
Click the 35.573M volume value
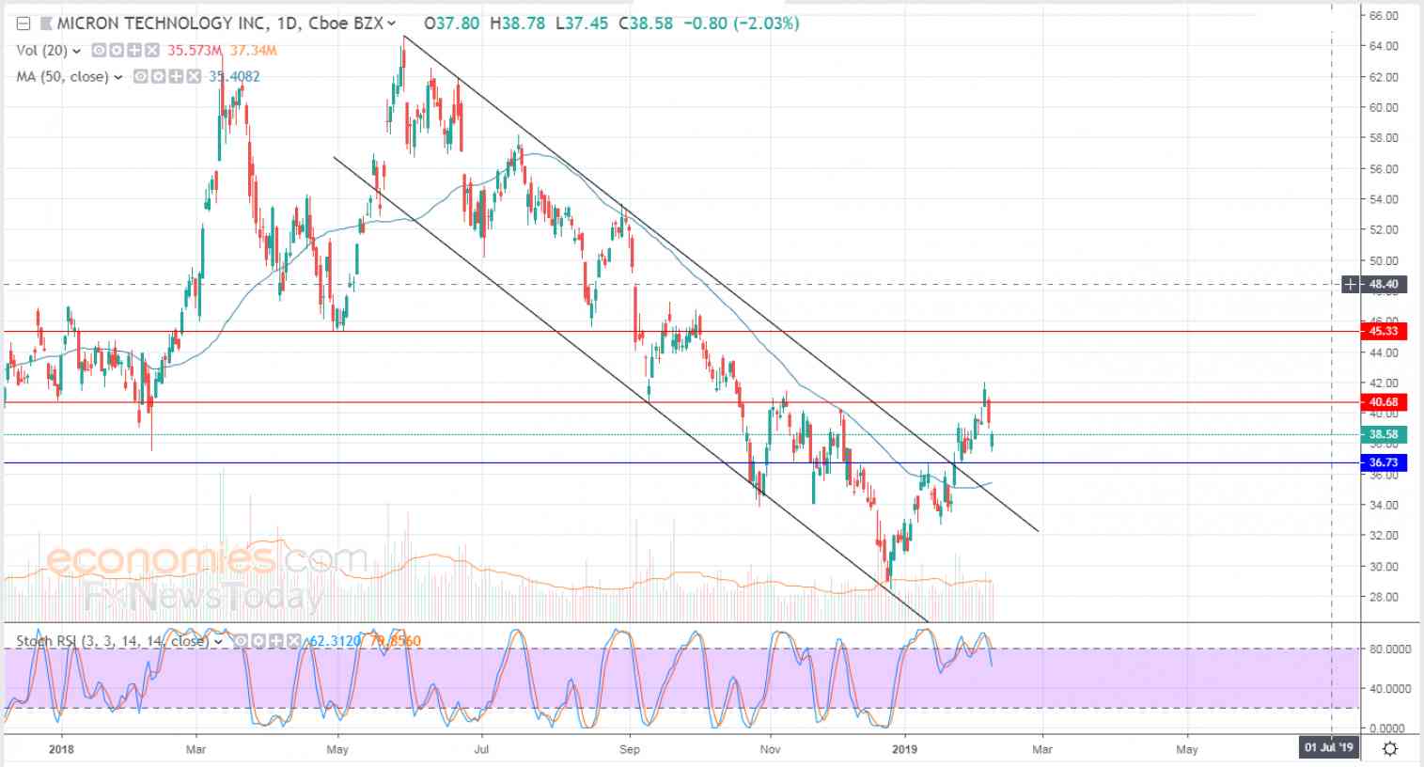195,51
